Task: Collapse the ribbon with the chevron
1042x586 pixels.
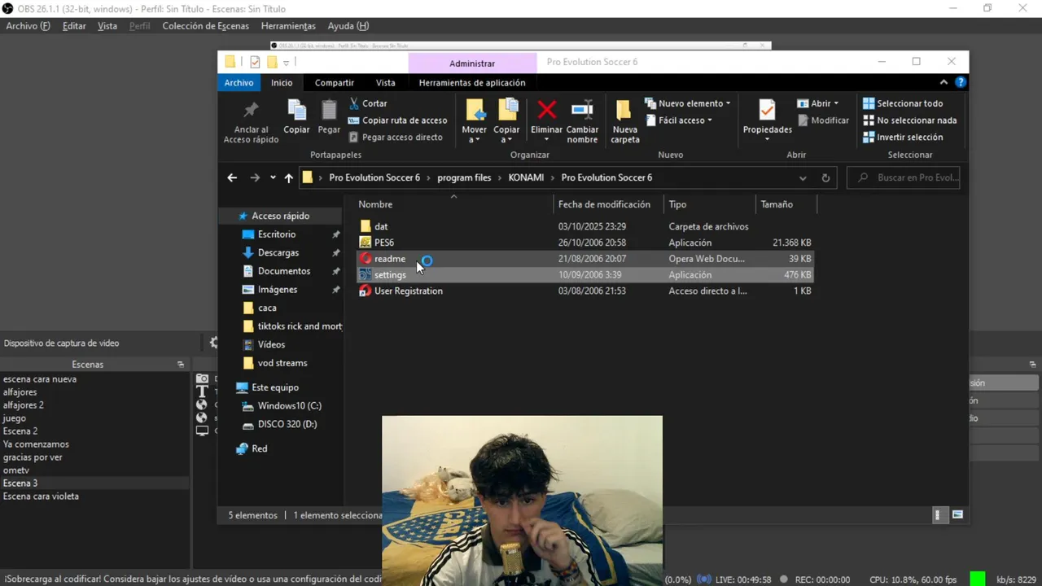Action: click(944, 82)
